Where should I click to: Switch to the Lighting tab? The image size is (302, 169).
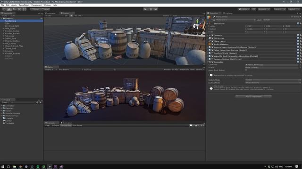[x=228, y=13]
